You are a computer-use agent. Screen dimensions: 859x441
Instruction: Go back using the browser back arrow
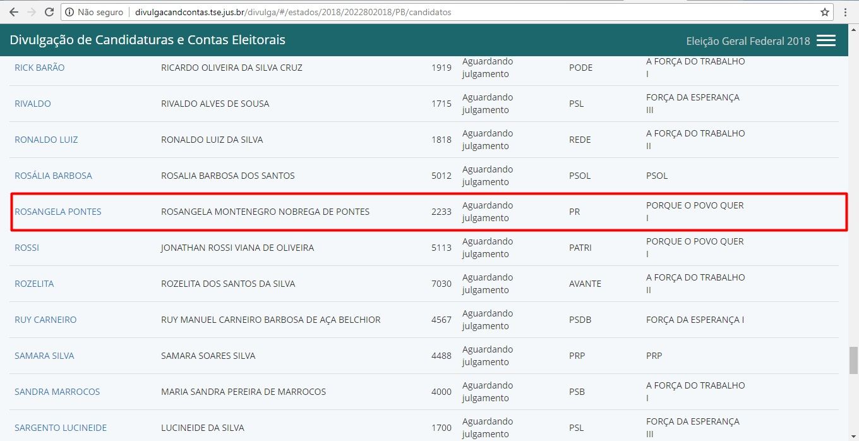tap(14, 12)
